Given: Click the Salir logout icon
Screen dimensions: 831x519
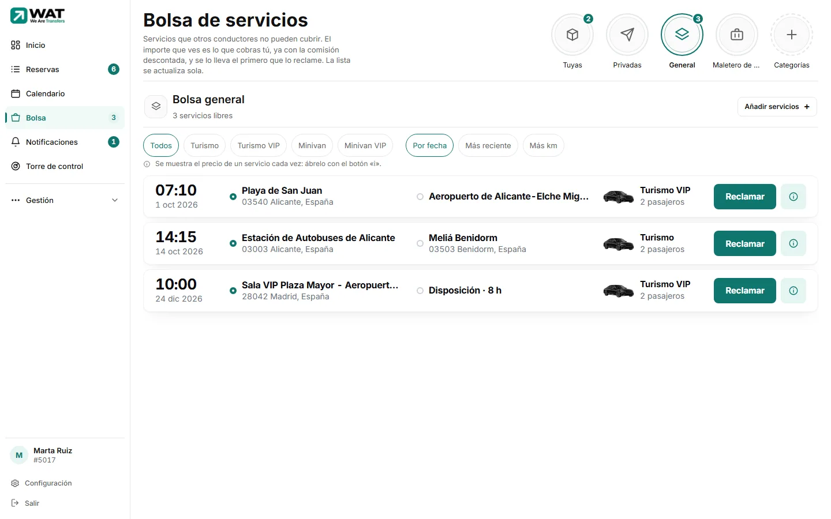Looking at the screenshot, I should (x=15, y=503).
